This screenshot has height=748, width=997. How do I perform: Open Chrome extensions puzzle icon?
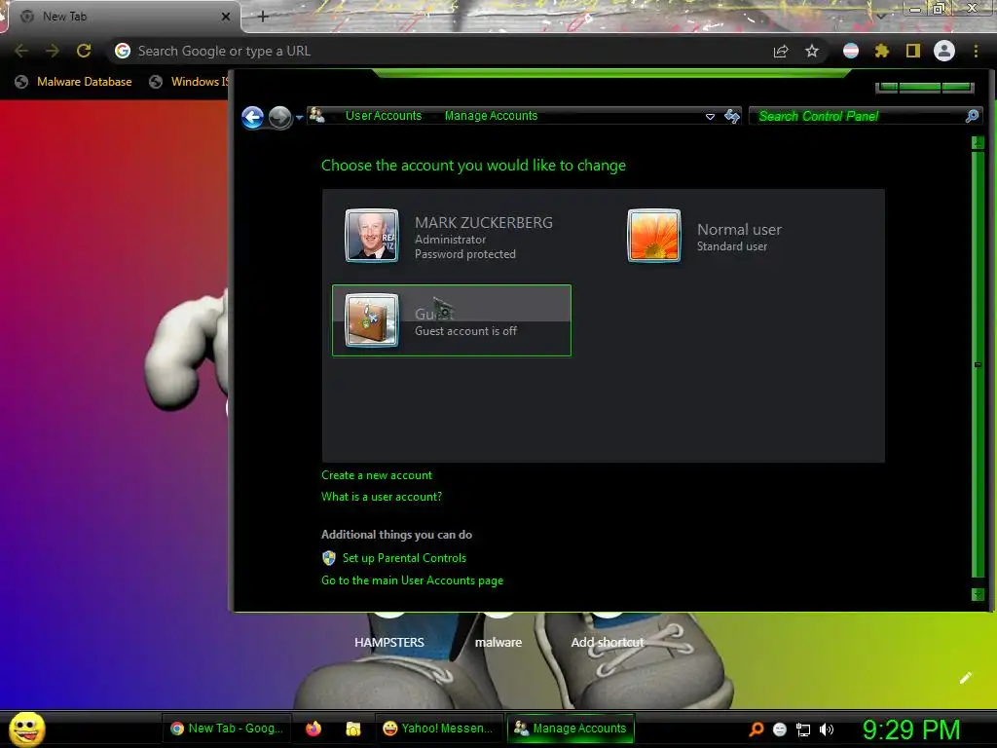click(x=881, y=51)
